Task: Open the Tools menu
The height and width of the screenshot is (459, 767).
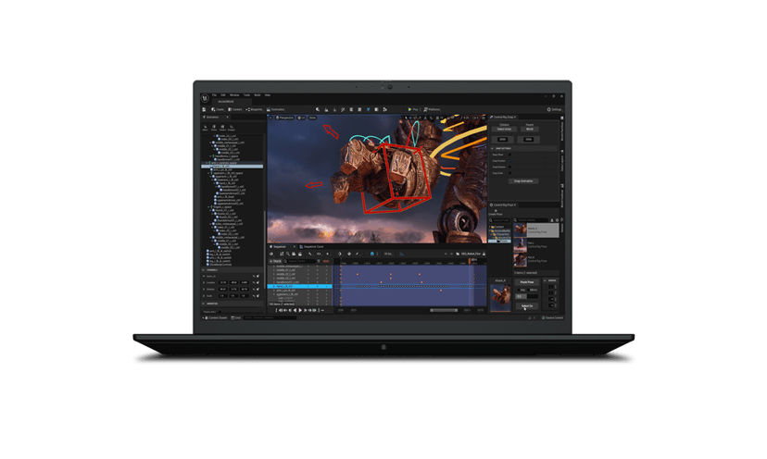Action: click(x=247, y=94)
